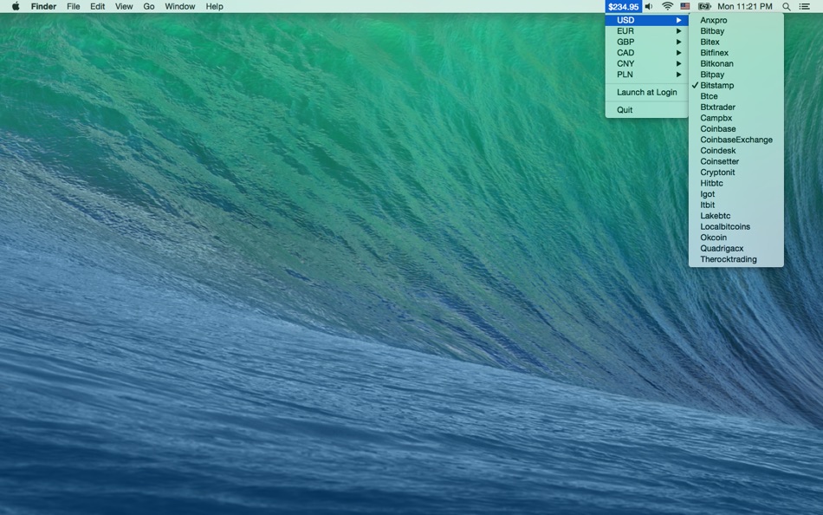Open the View menu
The height and width of the screenshot is (515, 823).
coord(124,6)
